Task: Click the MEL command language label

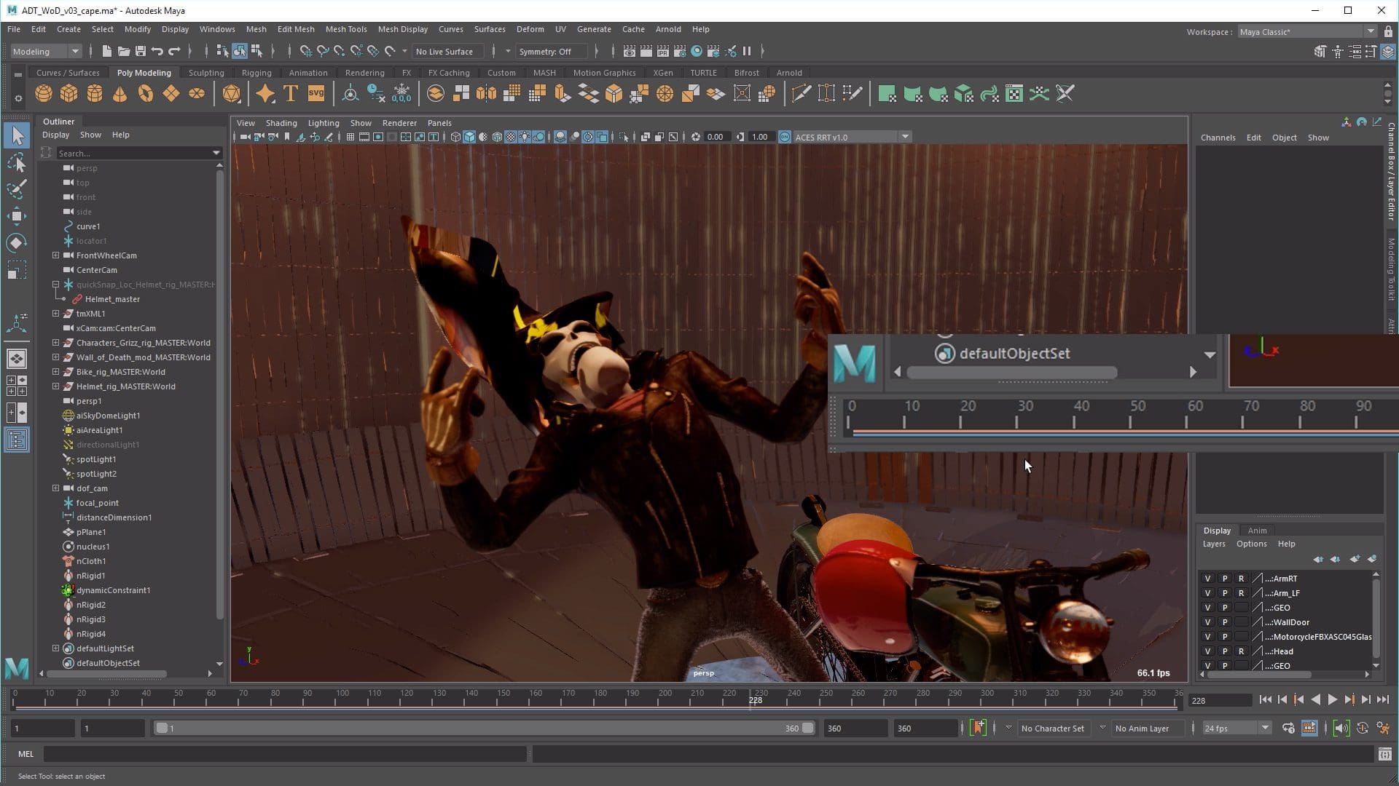Action: pos(26,754)
